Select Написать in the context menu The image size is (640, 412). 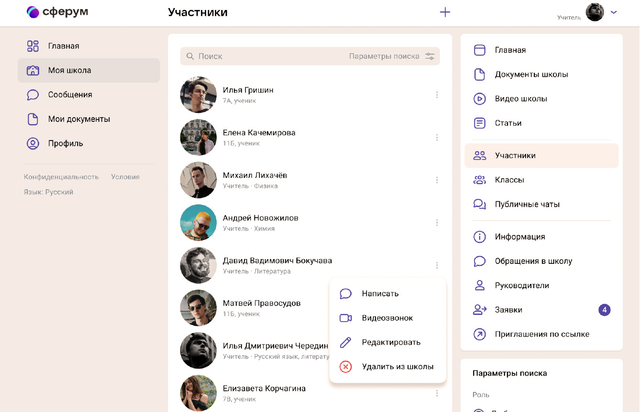380,293
